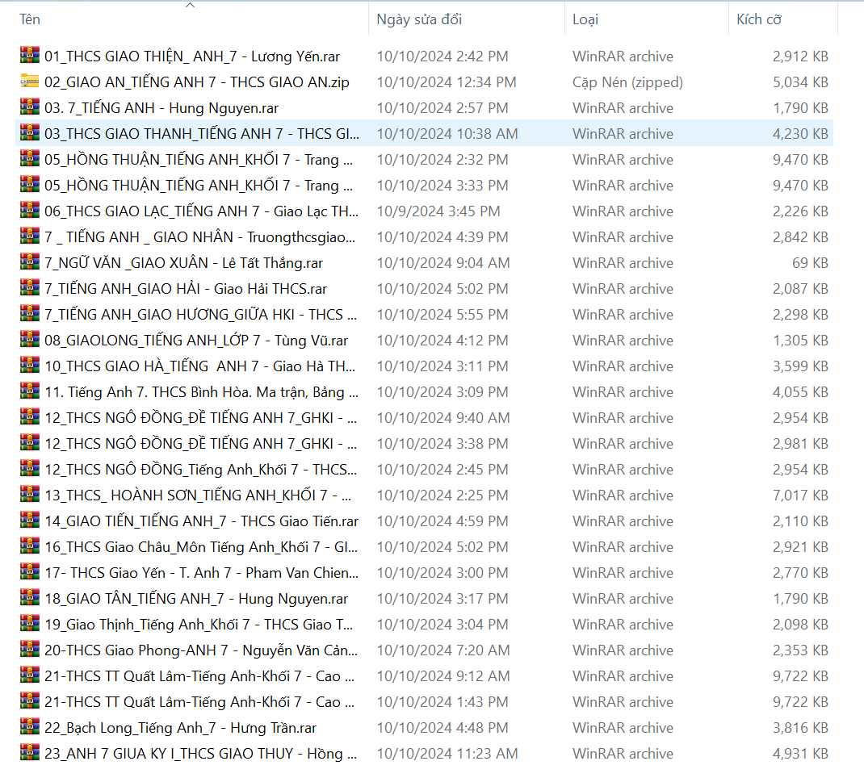Click the WinRAR icon of 01_THCS GIAO THIỆN file

coord(29,56)
